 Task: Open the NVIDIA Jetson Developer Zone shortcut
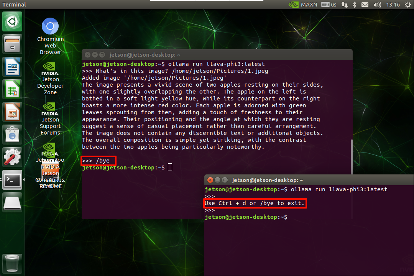(x=50, y=79)
